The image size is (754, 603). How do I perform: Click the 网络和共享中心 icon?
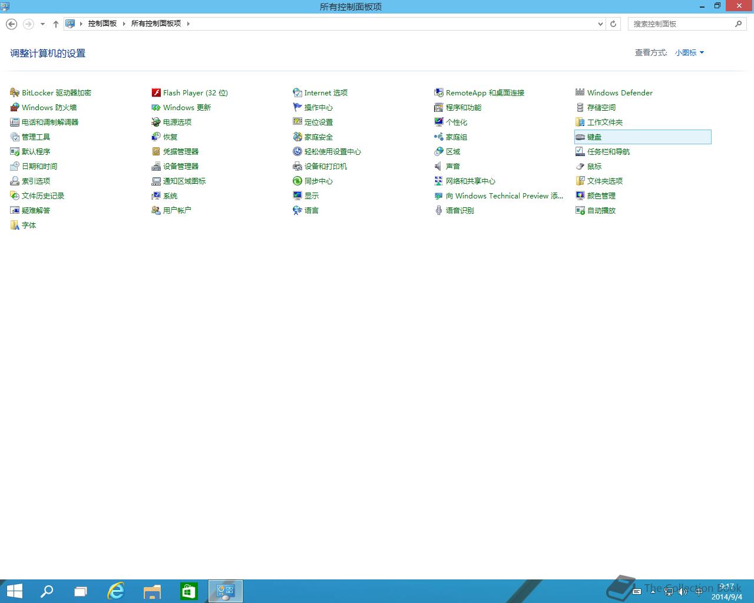tap(439, 181)
